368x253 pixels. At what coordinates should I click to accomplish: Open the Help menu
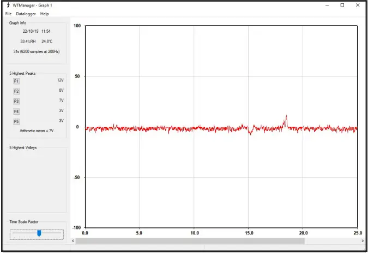pos(44,14)
